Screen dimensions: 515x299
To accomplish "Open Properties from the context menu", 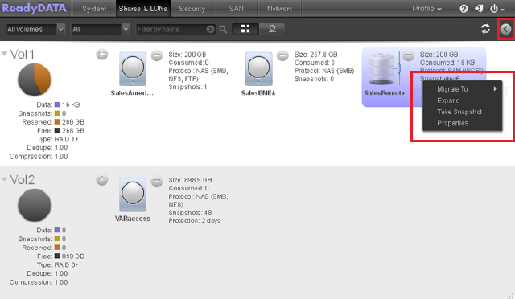I will pos(463,123).
